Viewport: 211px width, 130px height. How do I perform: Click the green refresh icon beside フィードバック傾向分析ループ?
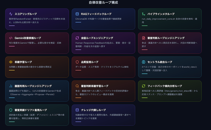coord(143,86)
